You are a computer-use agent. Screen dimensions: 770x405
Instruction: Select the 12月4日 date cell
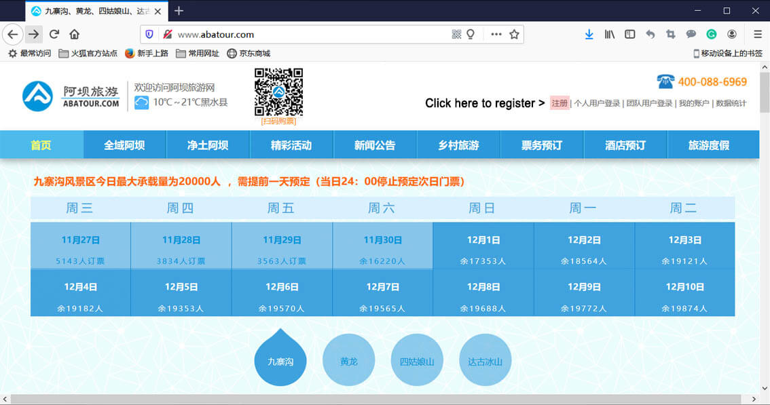(x=81, y=292)
